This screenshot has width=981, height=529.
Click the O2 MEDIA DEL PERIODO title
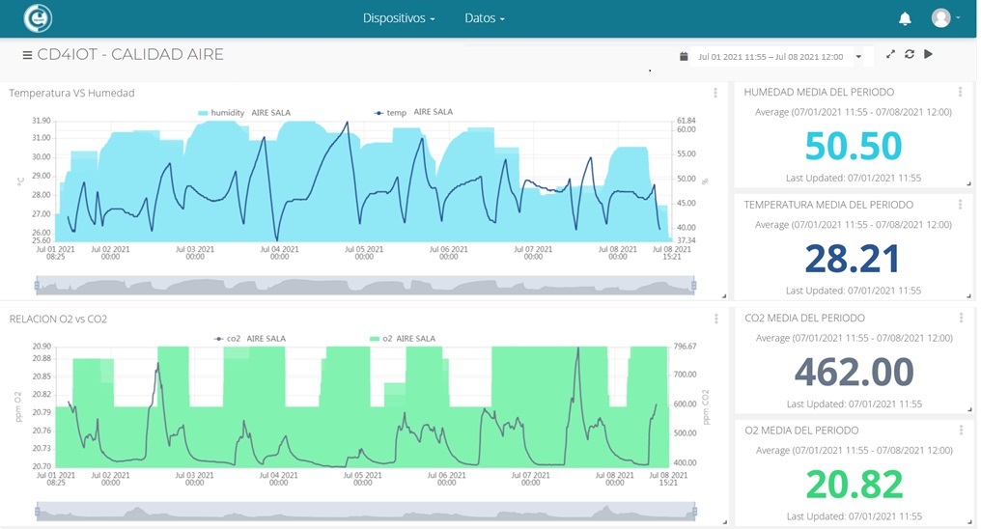(x=801, y=431)
